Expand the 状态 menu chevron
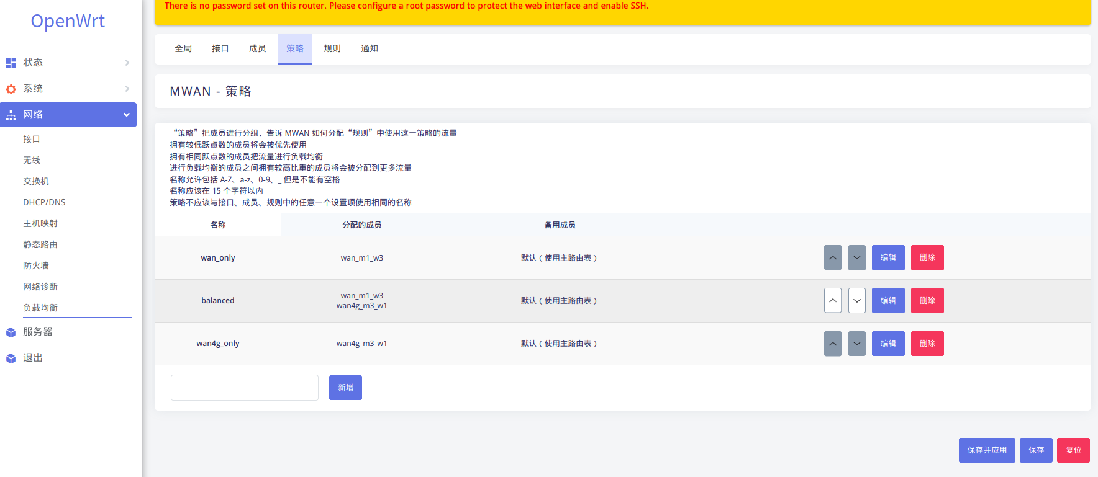The width and height of the screenshot is (1098, 477). [x=127, y=63]
